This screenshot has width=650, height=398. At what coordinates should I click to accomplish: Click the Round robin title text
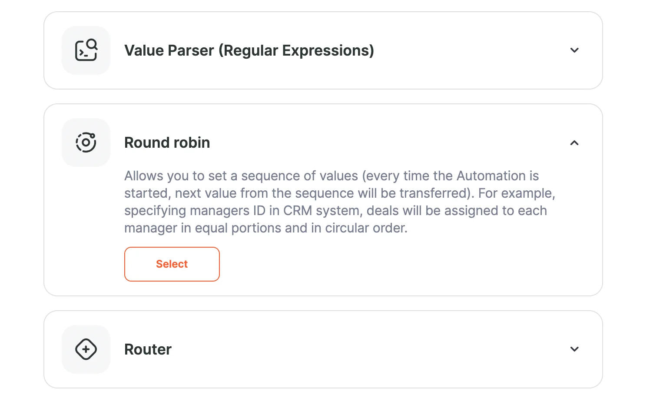pyautogui.click(x=167, y=143)
